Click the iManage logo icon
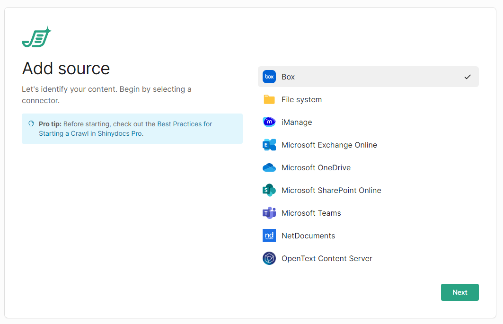The image size is (503, 324). tap(269, 122)
